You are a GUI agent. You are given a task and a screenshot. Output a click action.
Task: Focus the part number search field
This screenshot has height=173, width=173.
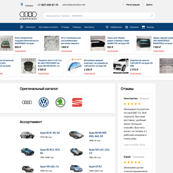pos(99,16)
